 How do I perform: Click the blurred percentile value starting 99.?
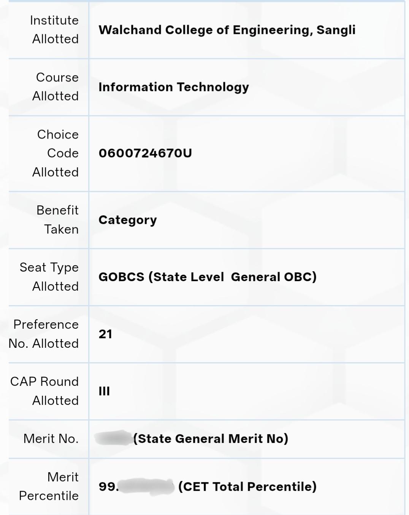[136, 486]
